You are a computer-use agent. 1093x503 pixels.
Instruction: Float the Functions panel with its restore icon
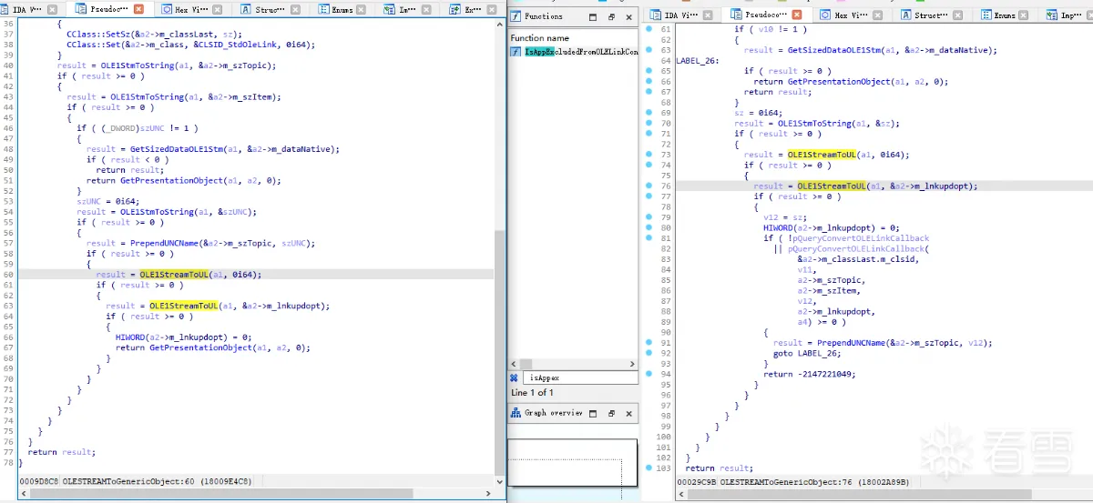(x=611, y=17)
